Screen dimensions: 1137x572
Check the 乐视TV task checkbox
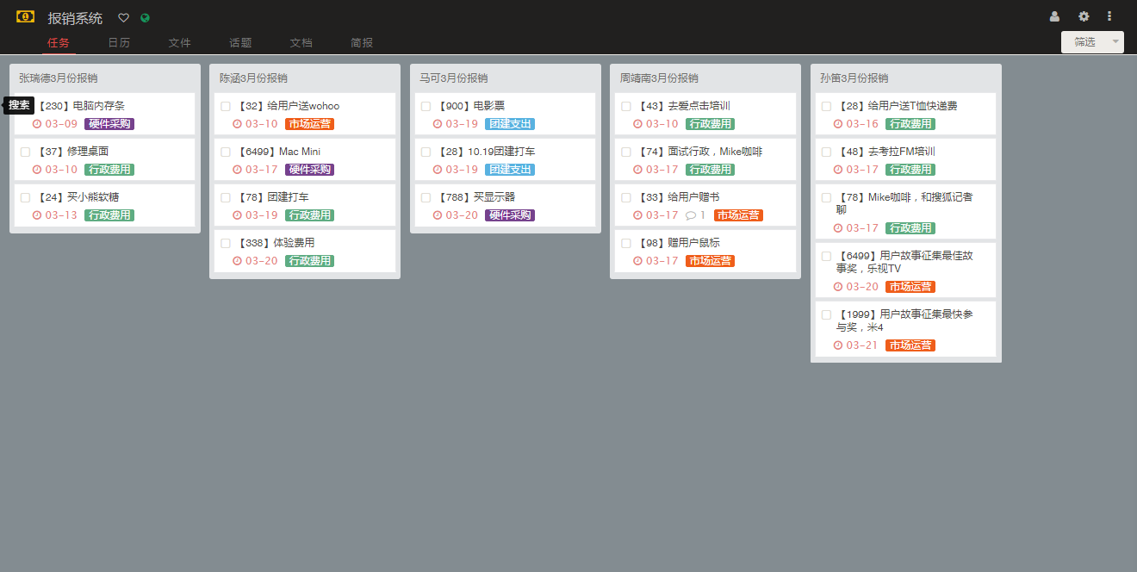click(x=826, y=256)
